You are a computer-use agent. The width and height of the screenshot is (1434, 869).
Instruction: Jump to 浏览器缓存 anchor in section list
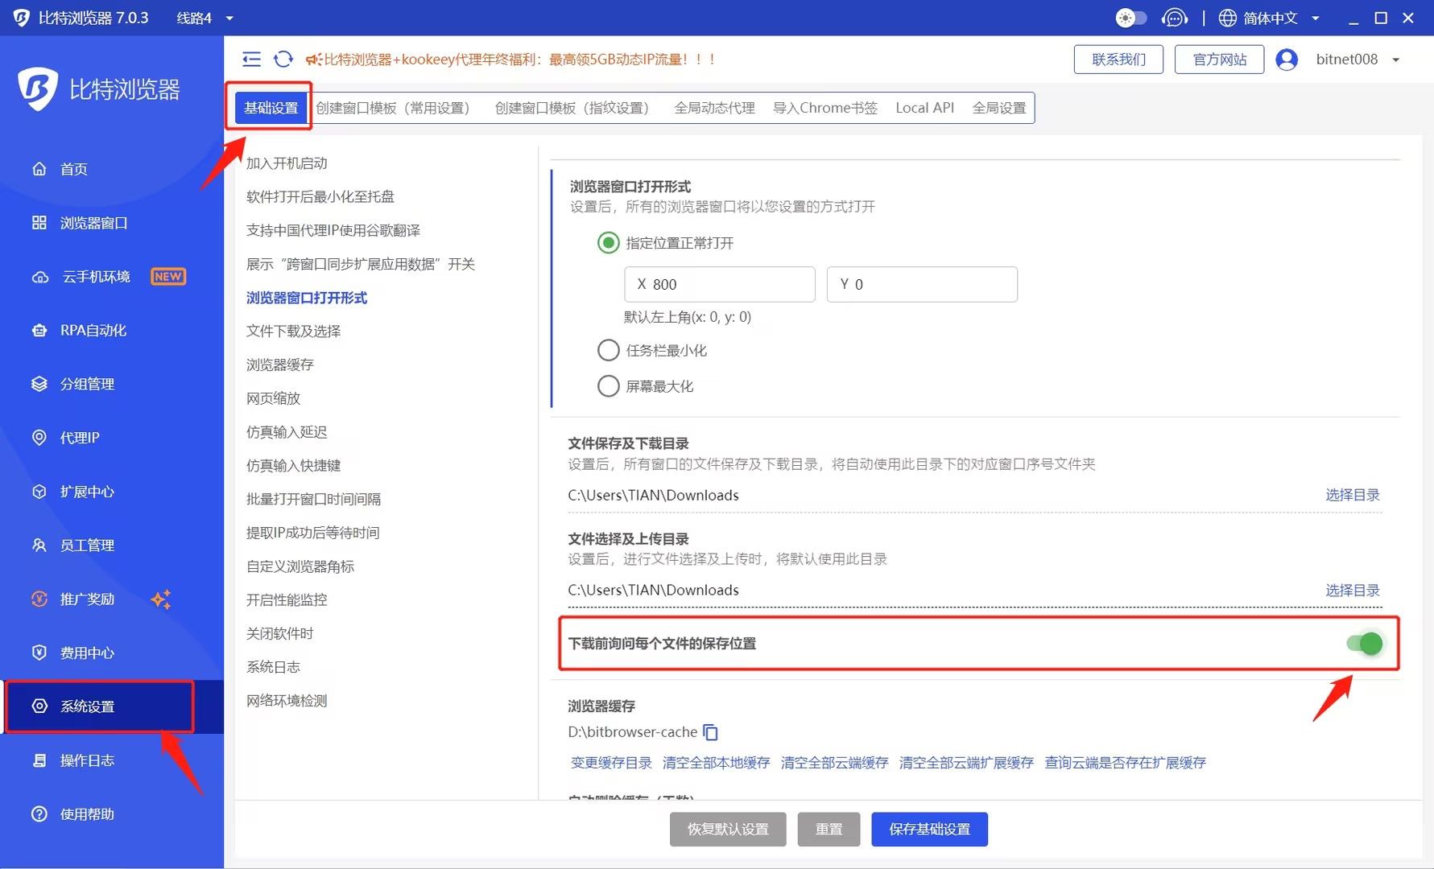pyautogui.click(x=279, y=364)
